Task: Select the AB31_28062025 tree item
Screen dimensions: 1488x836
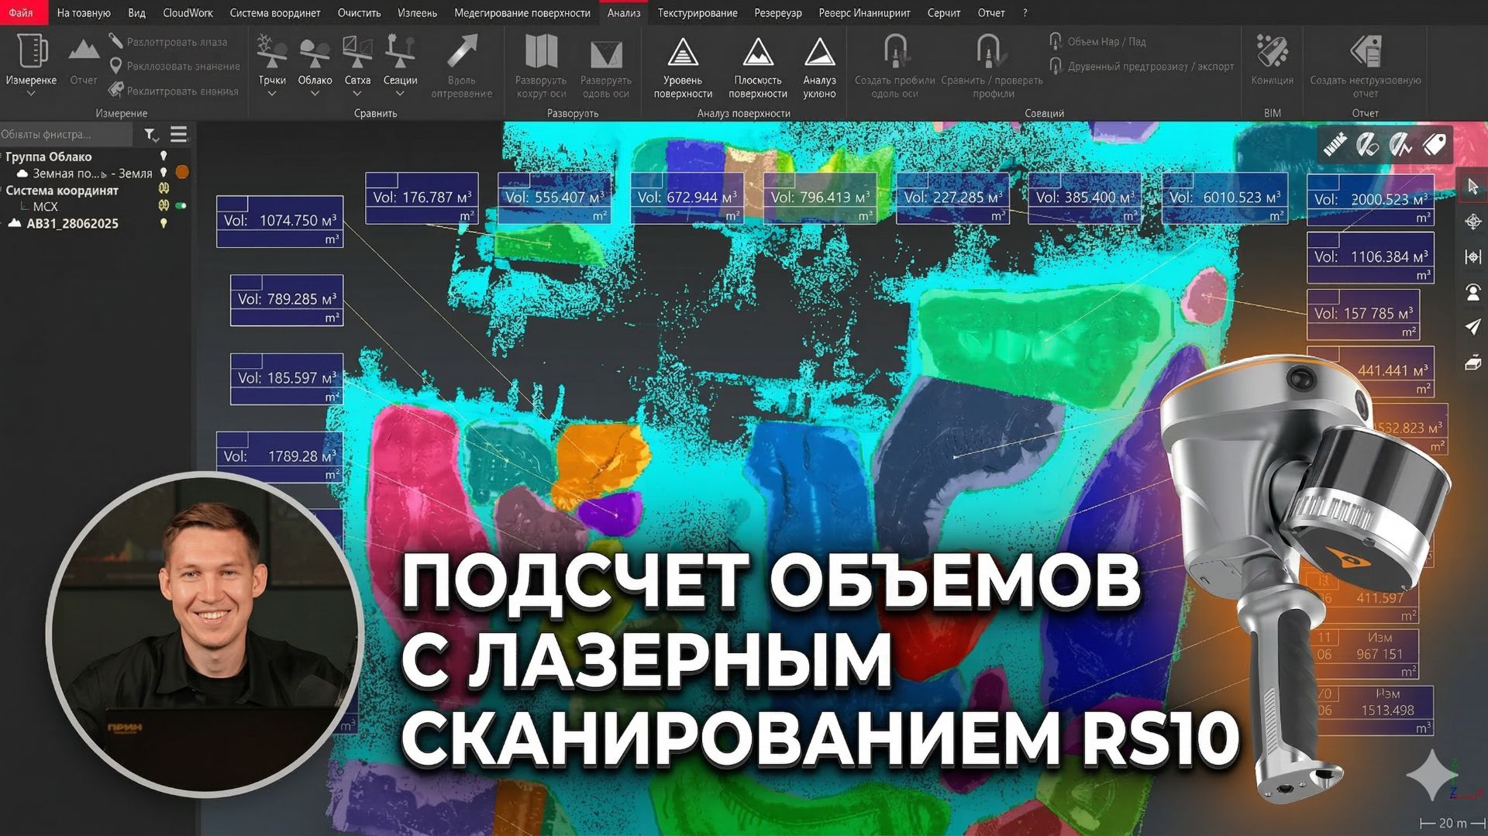Action: point(72,223)
